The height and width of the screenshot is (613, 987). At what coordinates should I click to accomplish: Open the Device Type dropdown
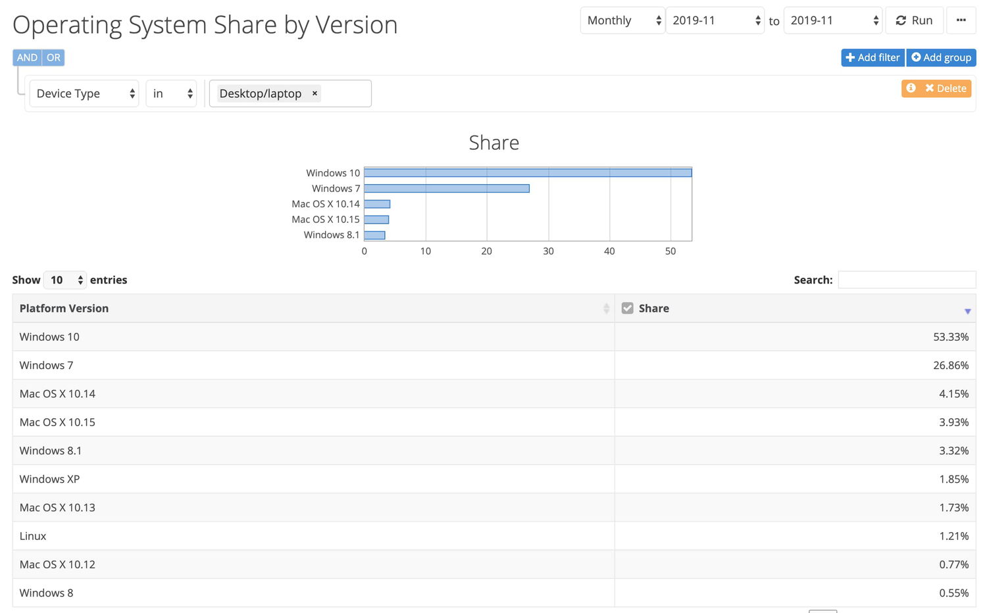coord(84,93)
